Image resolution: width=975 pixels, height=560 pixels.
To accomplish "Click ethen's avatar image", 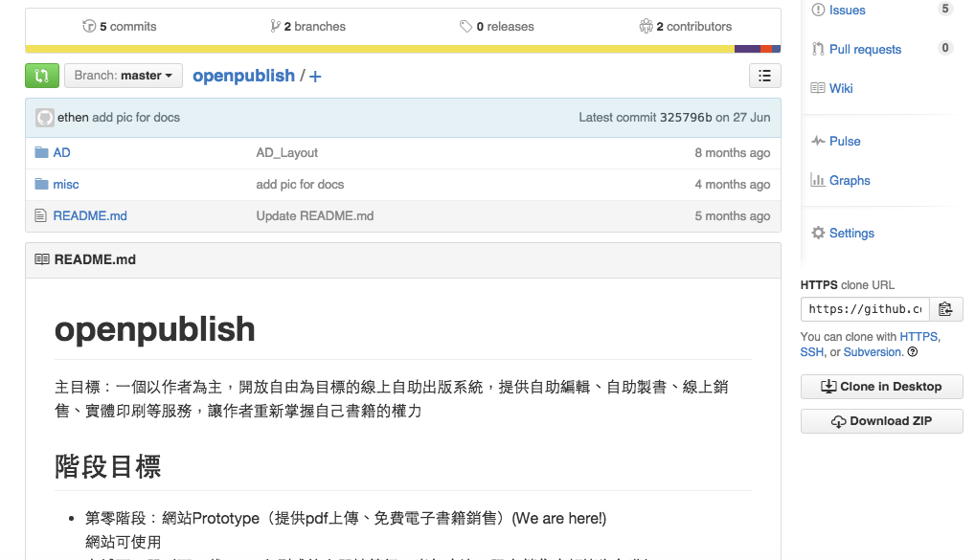I will pos(45,118).
